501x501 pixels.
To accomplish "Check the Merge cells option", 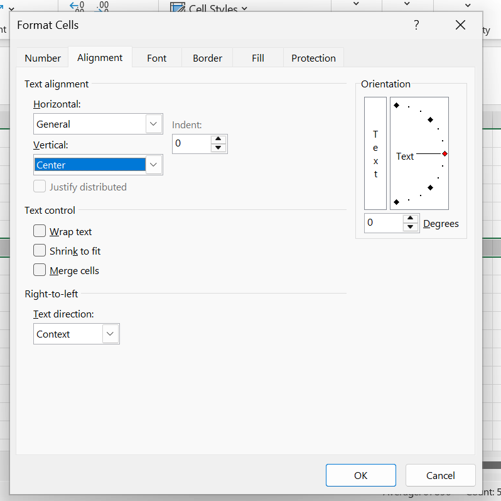I will pyautogui.click(x=40, y=270).
